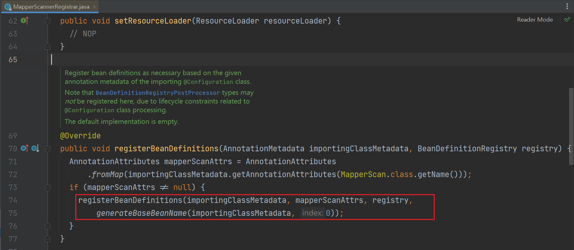Click the Java class icon on MapperScannerRegistrar tab

(x=8, y=7)
